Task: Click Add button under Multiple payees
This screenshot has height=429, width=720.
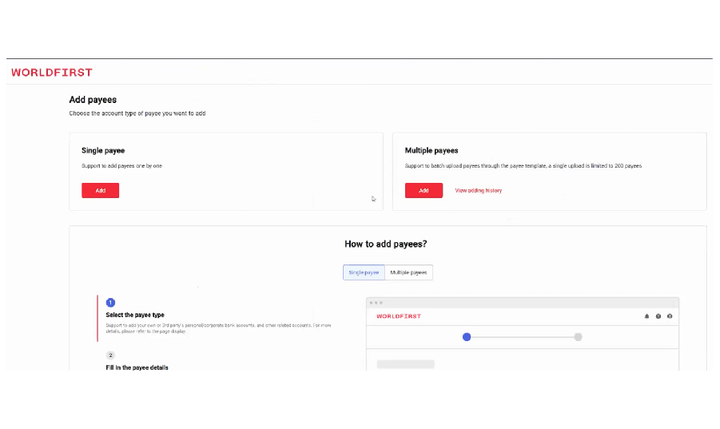Action: [424, 190]
